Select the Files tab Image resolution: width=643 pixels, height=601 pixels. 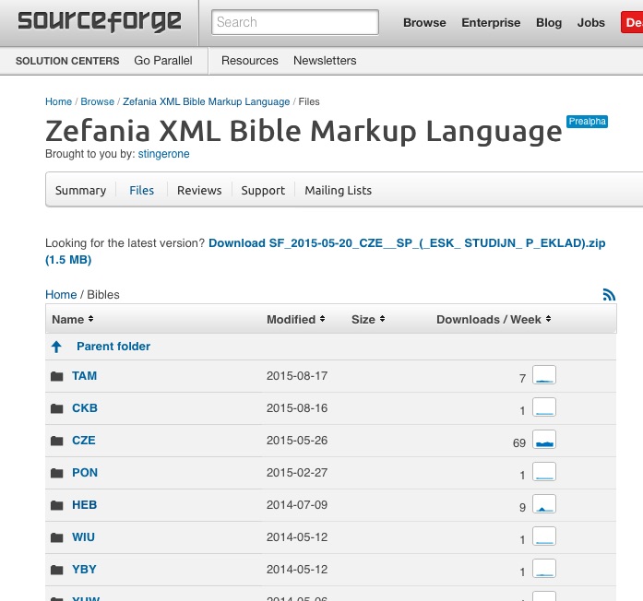tap(141, 191)
